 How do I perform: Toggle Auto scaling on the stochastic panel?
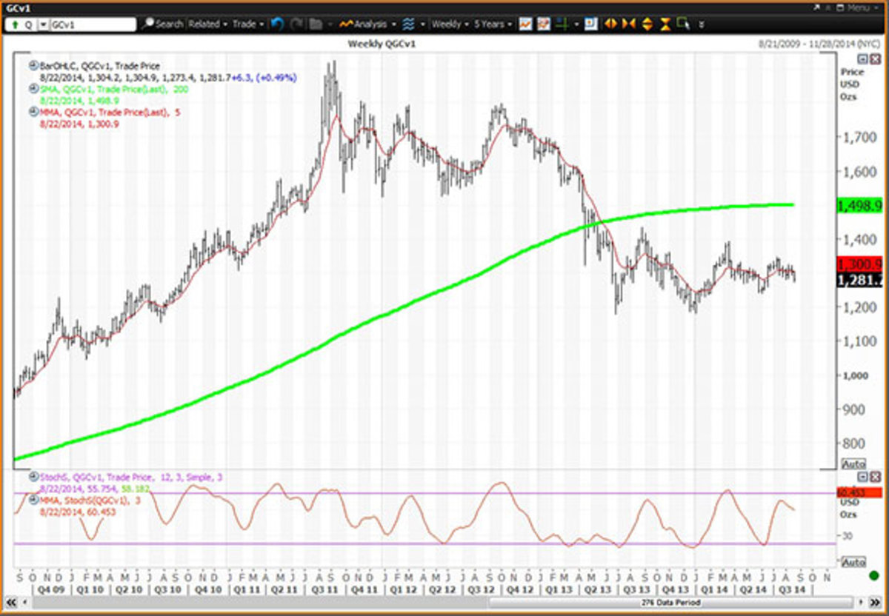point(853,561)
